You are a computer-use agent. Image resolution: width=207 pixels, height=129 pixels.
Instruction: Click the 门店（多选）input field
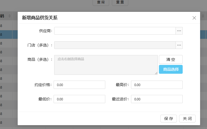point(115,45)
